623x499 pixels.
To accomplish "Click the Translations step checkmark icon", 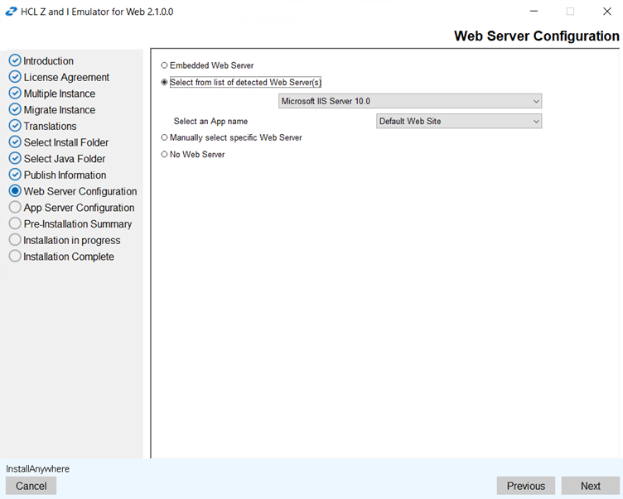I will (15, 126).
